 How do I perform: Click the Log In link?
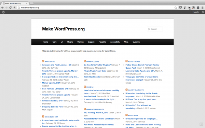pyautogui.click(x=196, y=12)
